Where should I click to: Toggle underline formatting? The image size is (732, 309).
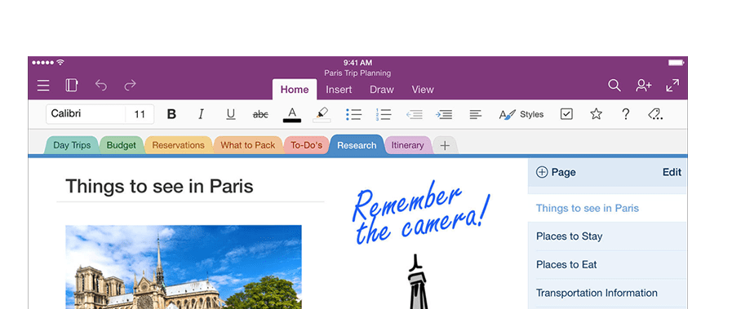pos(231,115)
